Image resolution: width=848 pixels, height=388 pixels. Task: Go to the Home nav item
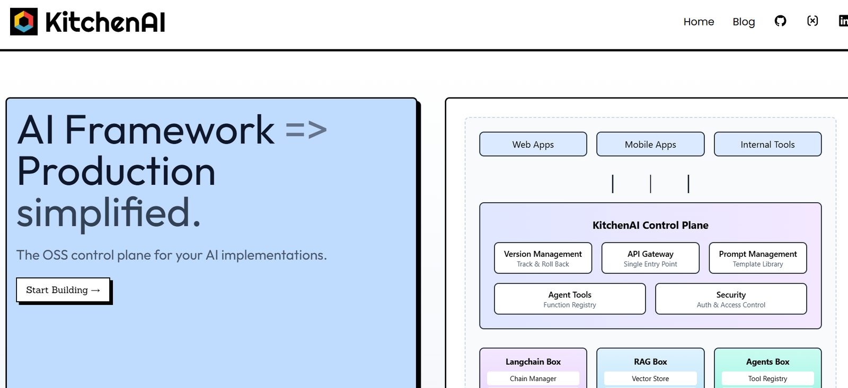(699, 22)
